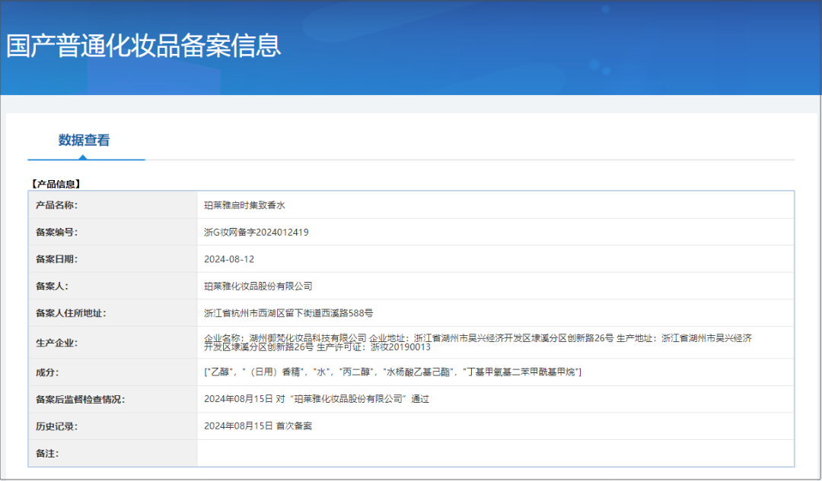Select the 产品名称 row label
The height and width of the screenshot is (481, 822).
click(x=57, y=205)
